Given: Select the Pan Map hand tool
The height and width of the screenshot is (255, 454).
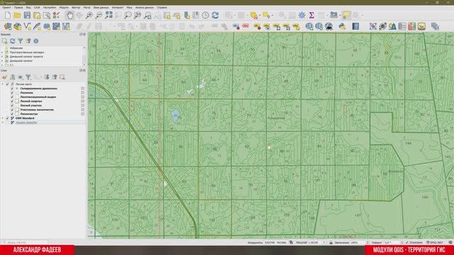Looking at the screenshot, I should (70, 16).
